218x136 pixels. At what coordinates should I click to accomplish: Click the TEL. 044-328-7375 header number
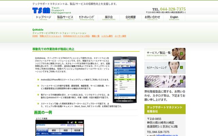pos(169,9)
